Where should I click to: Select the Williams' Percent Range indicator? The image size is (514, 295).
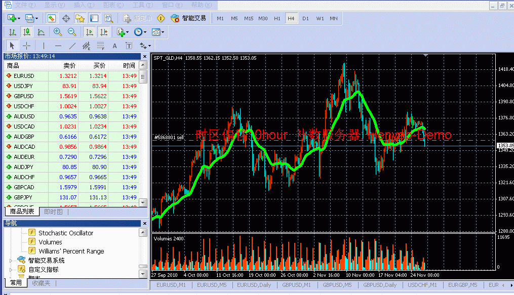pyautogui.click(x=71, y=251)
